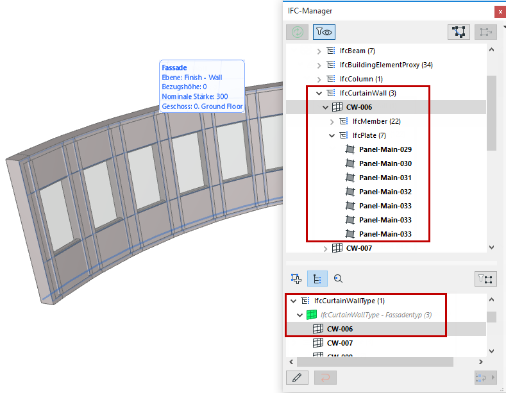
Task: Select CW-006 in the lower assignments tree
Action: [x=340, y=329]
